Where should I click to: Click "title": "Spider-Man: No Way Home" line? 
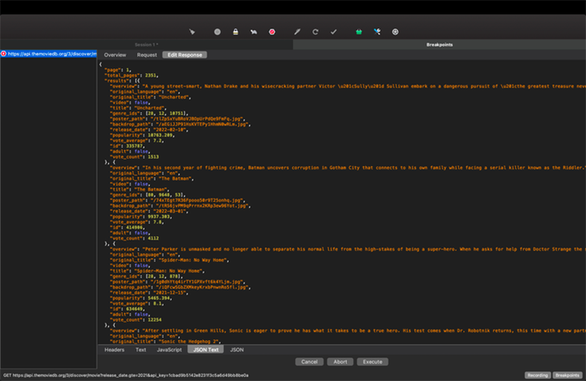pyautogui.click(x=157, y=271)
